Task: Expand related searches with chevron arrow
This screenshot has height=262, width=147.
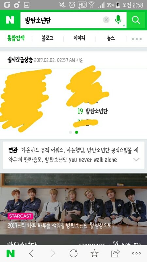Action: point(136,159)
